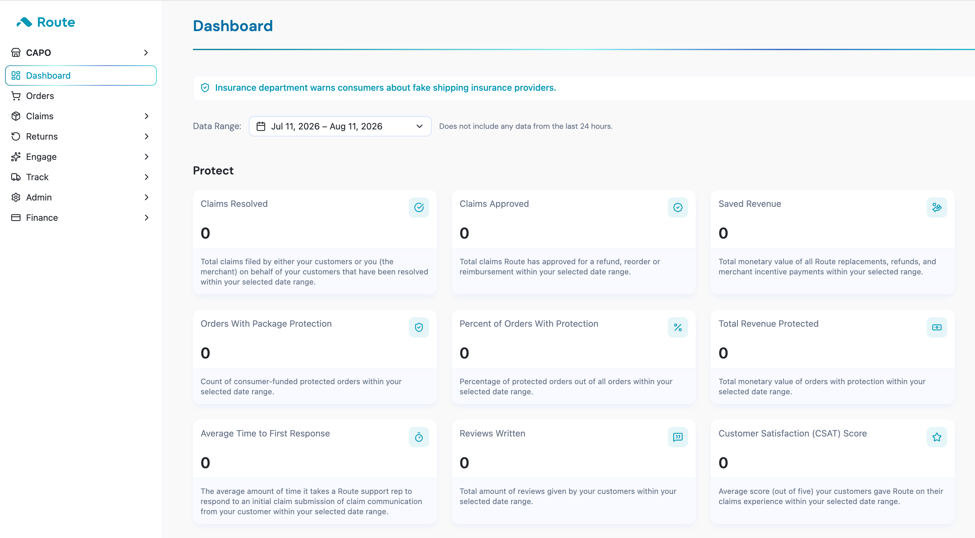Viewport: 975px width, 538px height.
Task: Click the Total Revenue Protected banknote icon
Action: pos(936,327)
